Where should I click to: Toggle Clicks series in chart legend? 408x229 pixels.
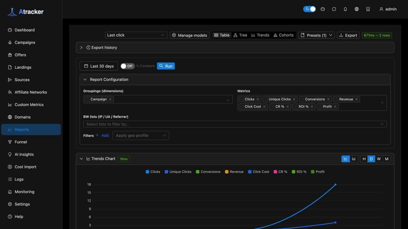click(153, 172)
